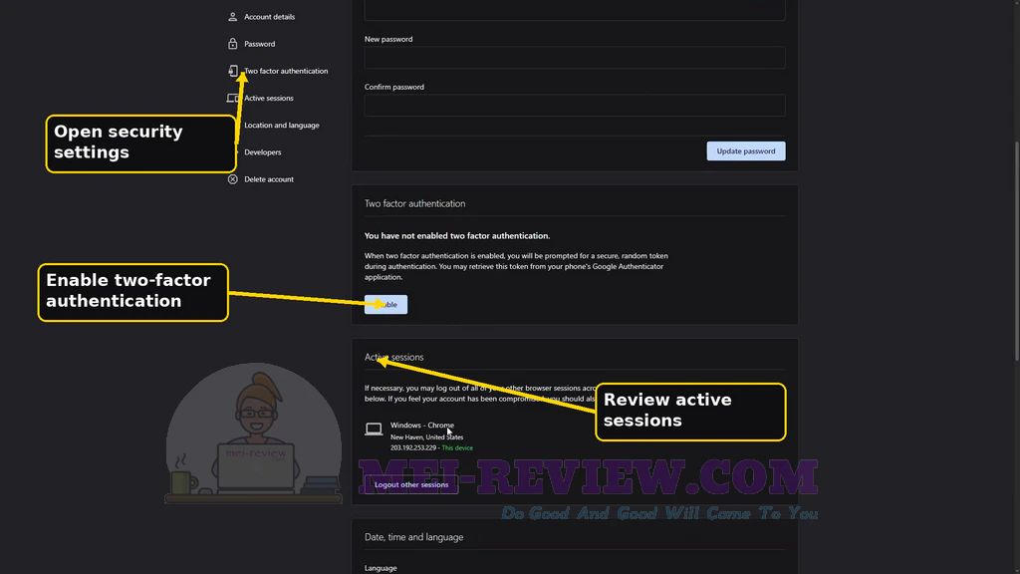The width and height of the screenshot is (1020, 574).
Task: Select Two factor authentication in the sidebar
Action: pos(286,71)
